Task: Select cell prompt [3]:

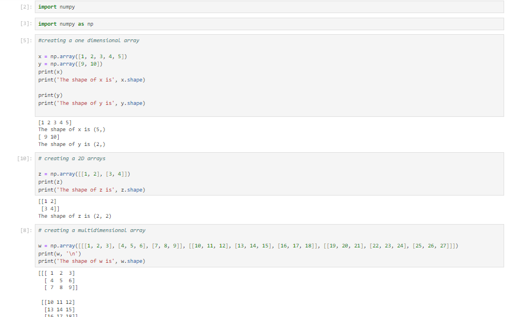Action: pyautogui.click(x=26, y=24)
